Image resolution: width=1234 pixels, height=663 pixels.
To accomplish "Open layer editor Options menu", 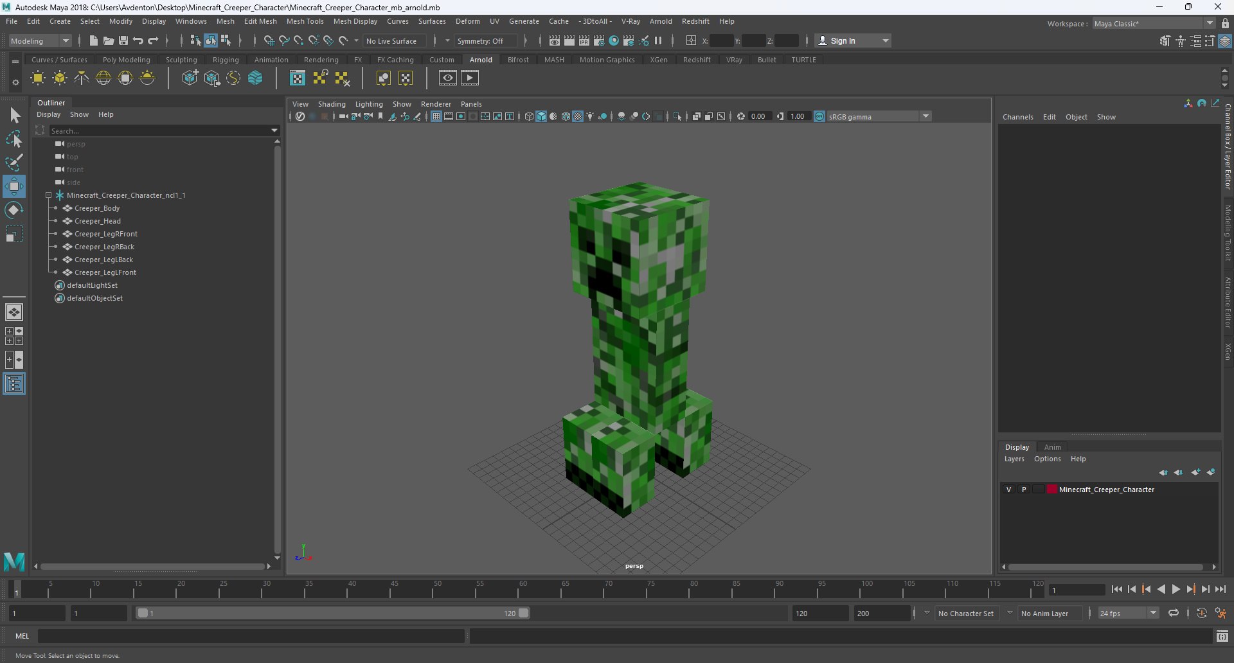I will click(1047, 459).
